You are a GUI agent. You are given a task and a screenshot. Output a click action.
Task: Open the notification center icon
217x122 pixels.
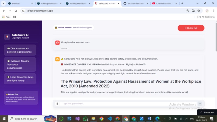(212, 119)
